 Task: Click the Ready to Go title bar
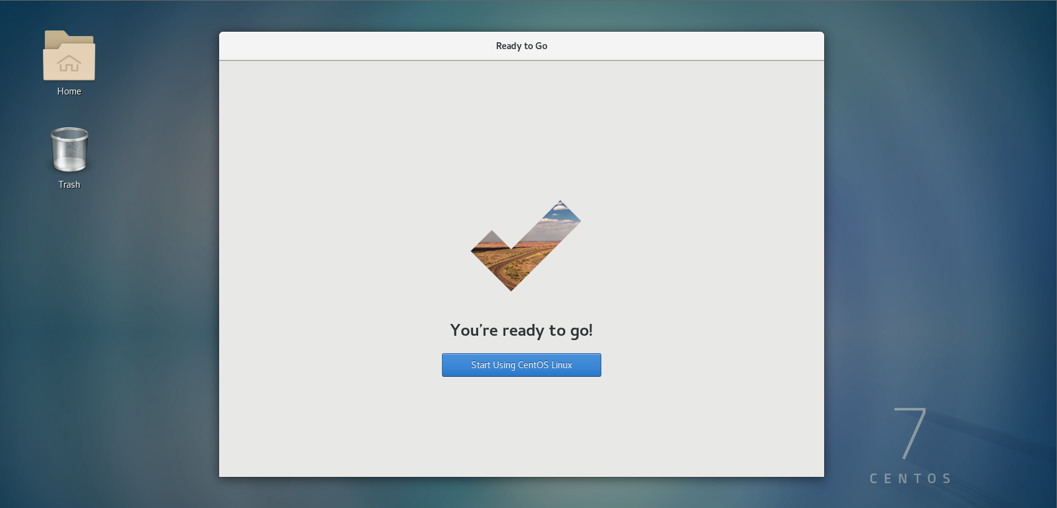click(522, 46)
